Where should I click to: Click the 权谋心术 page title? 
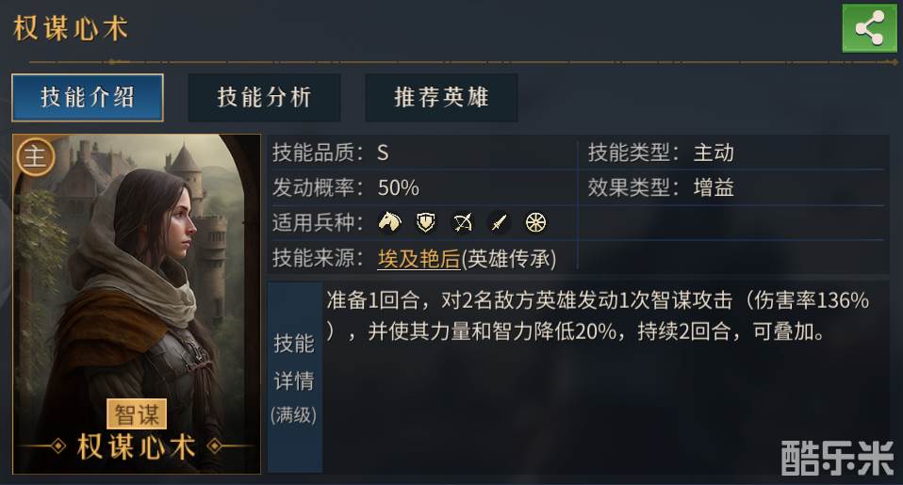point(71,28)
